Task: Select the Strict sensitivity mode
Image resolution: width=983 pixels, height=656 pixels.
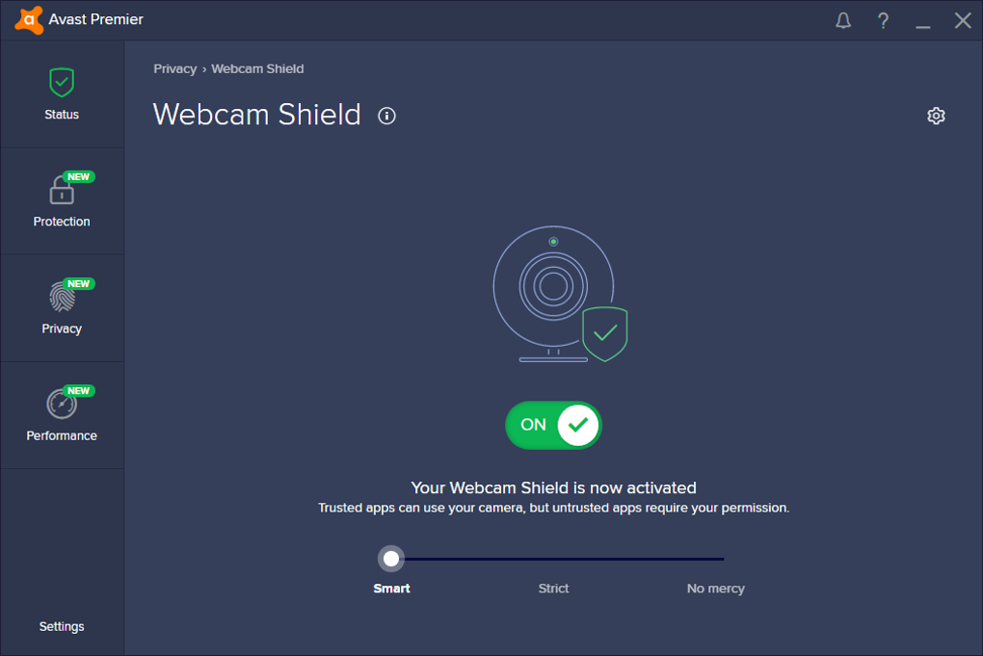Action: point(553,589)
